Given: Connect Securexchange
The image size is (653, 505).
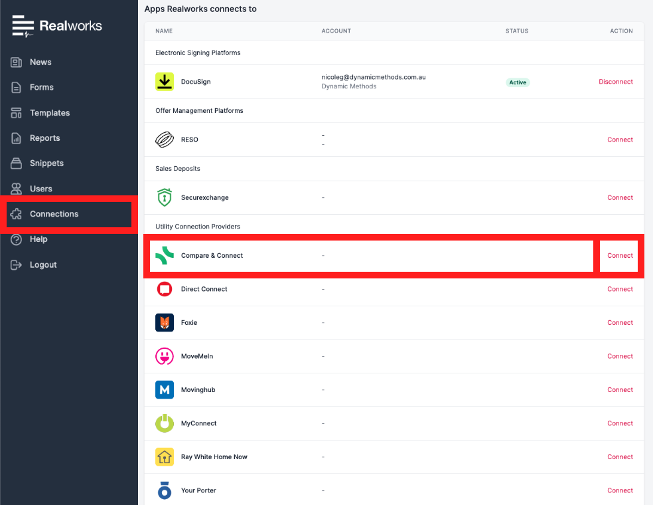Looking at the screenshot, I should pos(620,197).
